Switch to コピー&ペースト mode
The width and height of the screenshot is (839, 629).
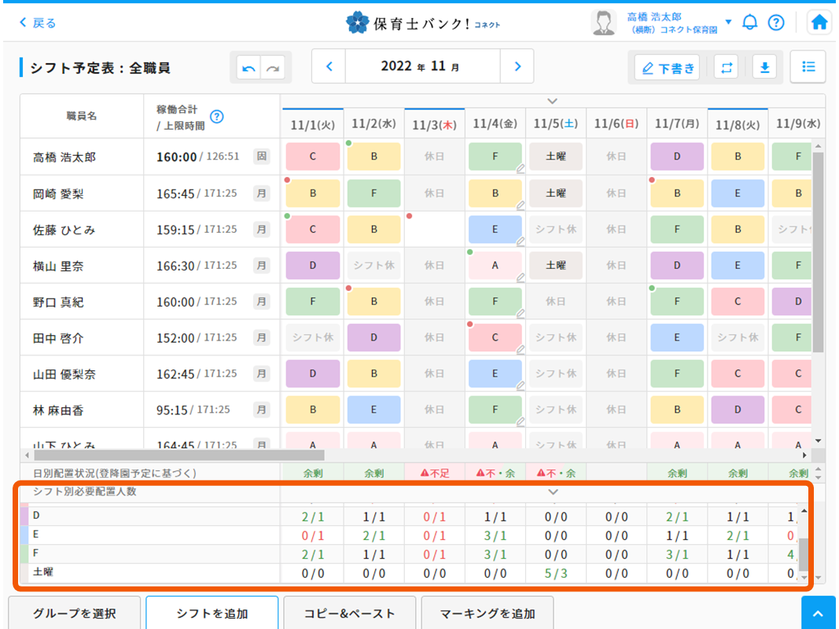coord(350,612)
